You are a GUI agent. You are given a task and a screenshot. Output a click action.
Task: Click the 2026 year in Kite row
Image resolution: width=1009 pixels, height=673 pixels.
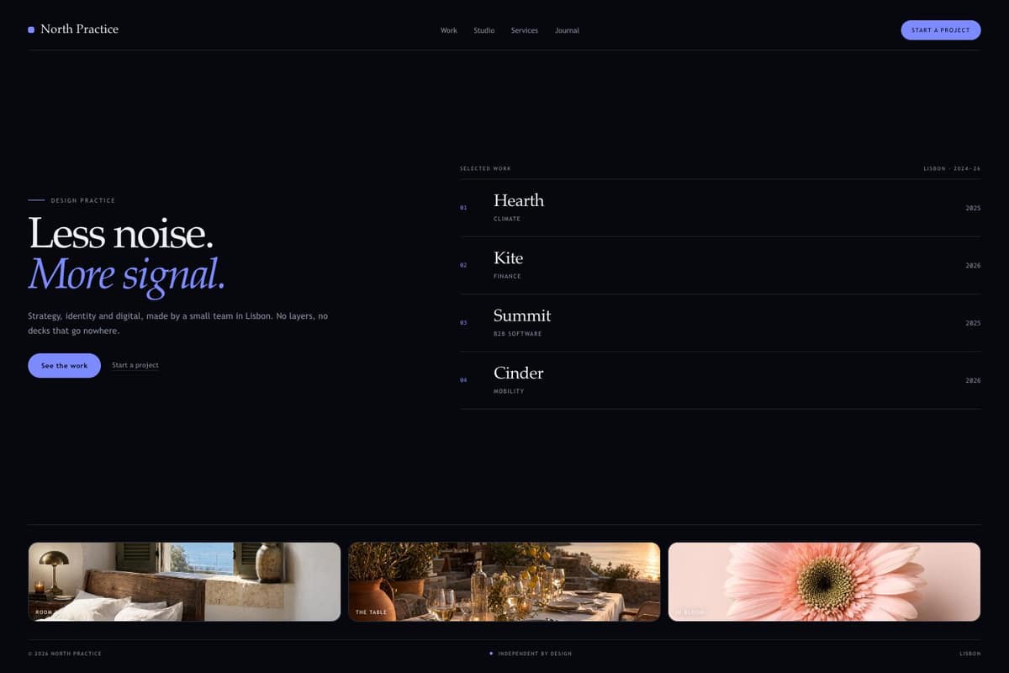coord(973,265)
